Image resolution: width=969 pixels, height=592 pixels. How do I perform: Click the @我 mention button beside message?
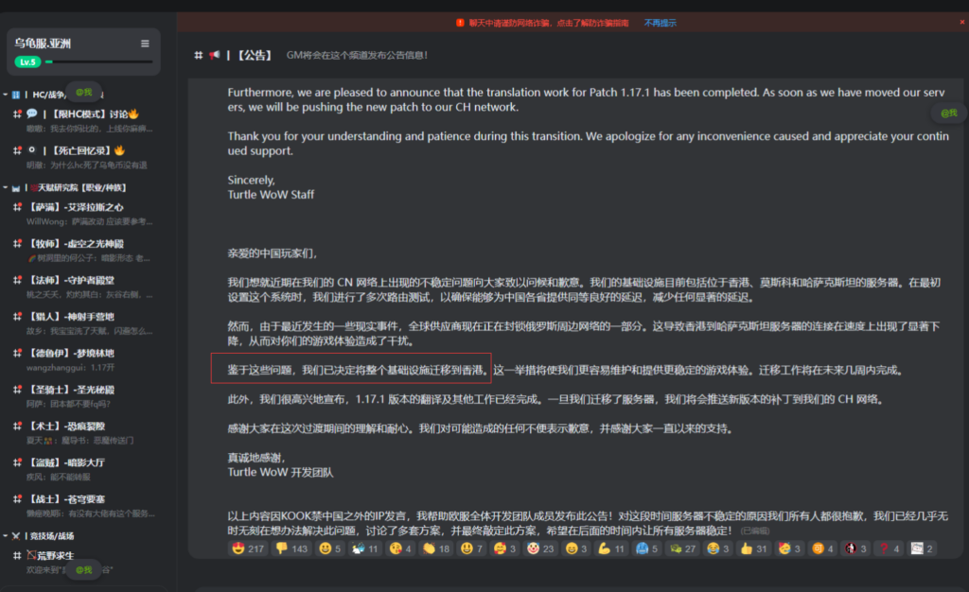(948, 113)
